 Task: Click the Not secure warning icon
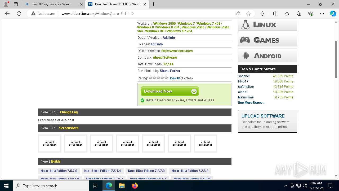point(33,14)
